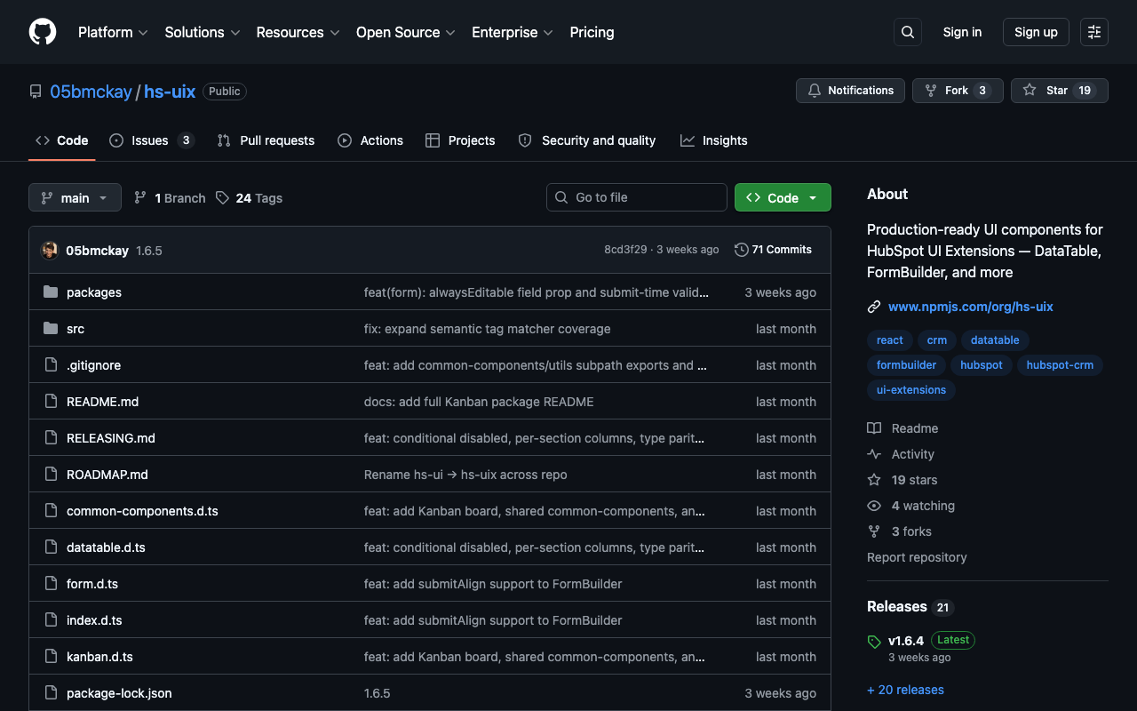Expand the Platform menu

tap(113, 32)
